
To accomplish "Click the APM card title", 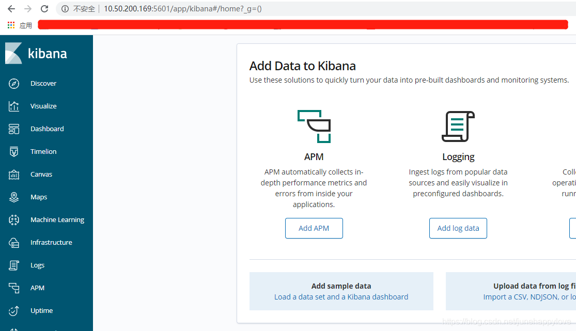I will coord(314,157).
